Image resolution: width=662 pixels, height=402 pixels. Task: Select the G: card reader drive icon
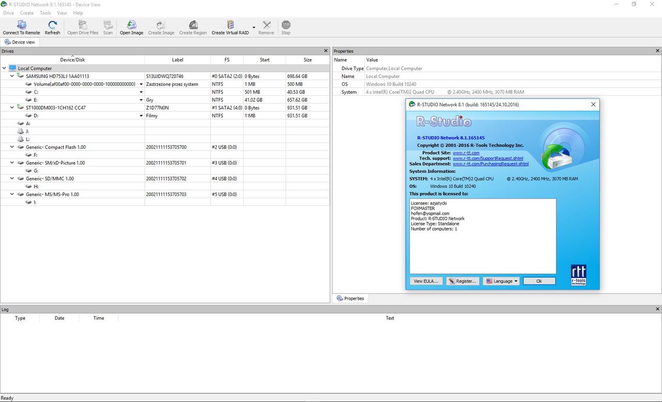click(28, 171)
